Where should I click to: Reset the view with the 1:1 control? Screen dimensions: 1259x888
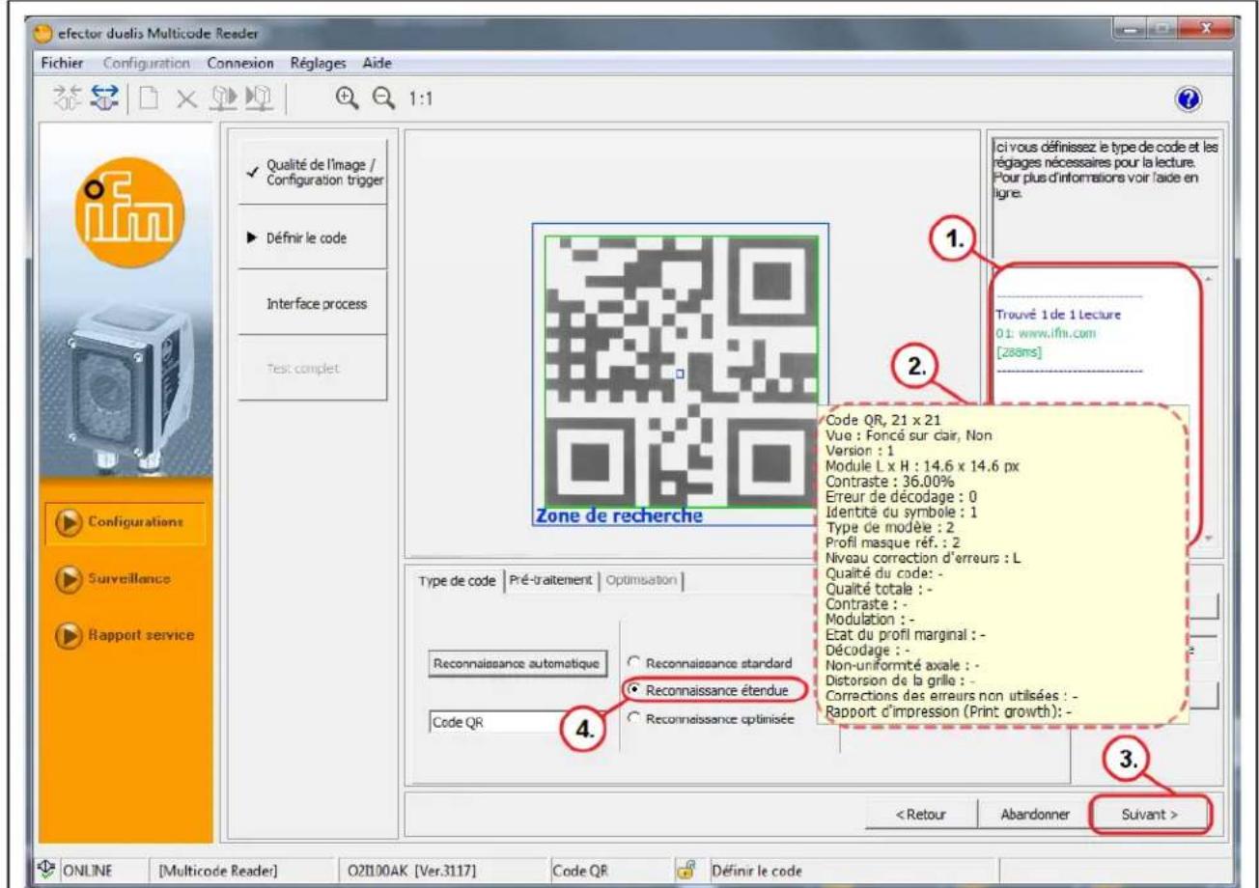click(420, 98)
